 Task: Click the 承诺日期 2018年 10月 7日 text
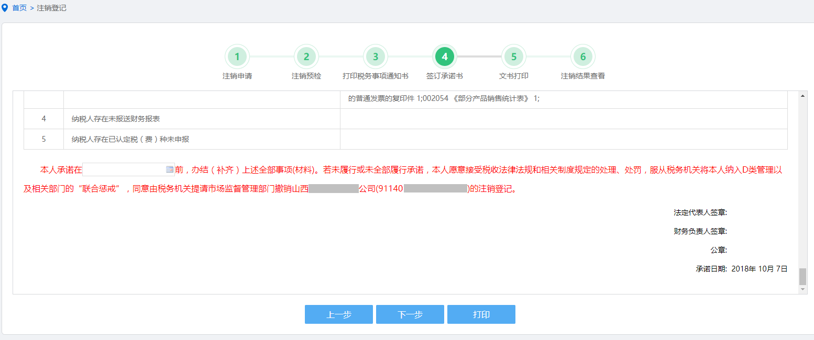pos(742,269)
